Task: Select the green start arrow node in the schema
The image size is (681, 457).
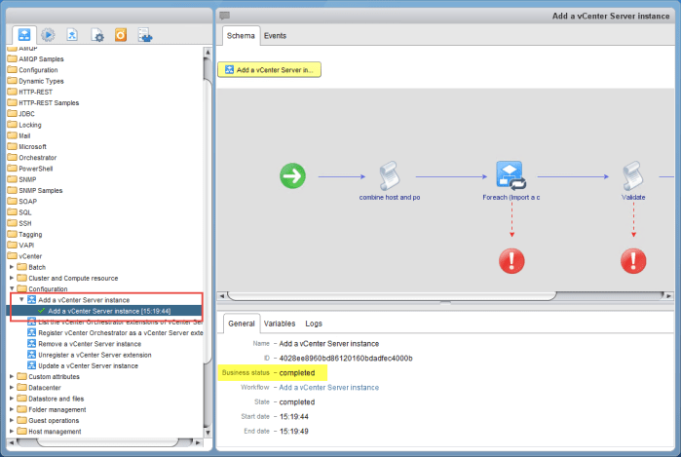Action: click(x=292, y=176)
